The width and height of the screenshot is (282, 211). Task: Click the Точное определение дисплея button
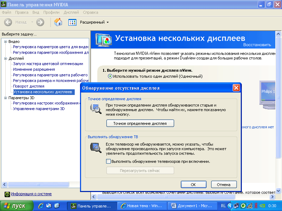(140, 123)
